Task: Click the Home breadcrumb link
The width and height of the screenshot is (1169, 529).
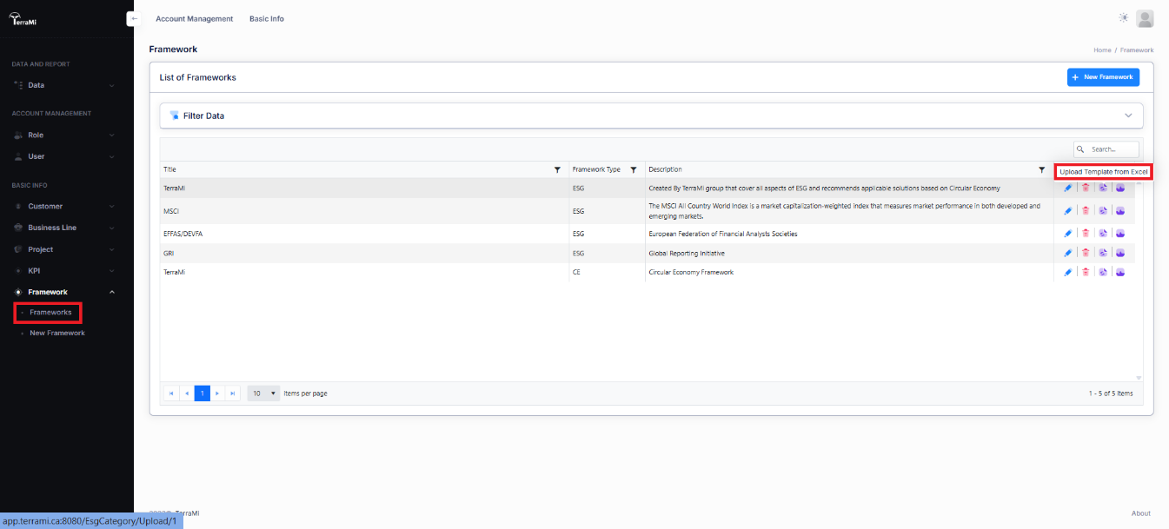Action: (x=1101, y=50)
